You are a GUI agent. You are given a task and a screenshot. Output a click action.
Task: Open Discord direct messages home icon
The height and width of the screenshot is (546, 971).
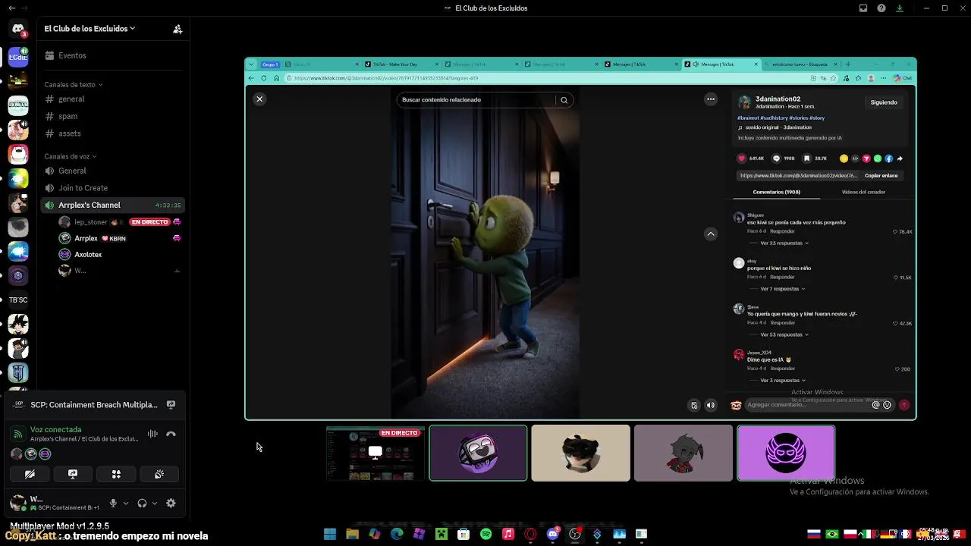pos(18,29)
